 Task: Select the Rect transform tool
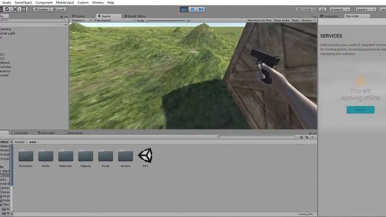coord(24,10)
